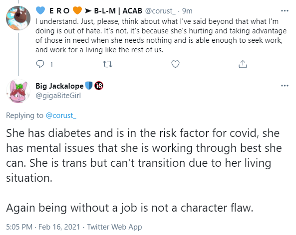This screenshot has width=296, height=235.
Task: Click the orange heart emoji in ERO's name
Action: tap(77, 10)
